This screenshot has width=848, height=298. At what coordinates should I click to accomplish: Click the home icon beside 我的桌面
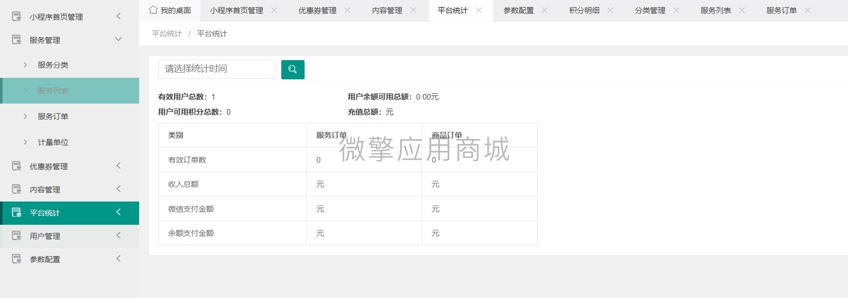point(153,10)
